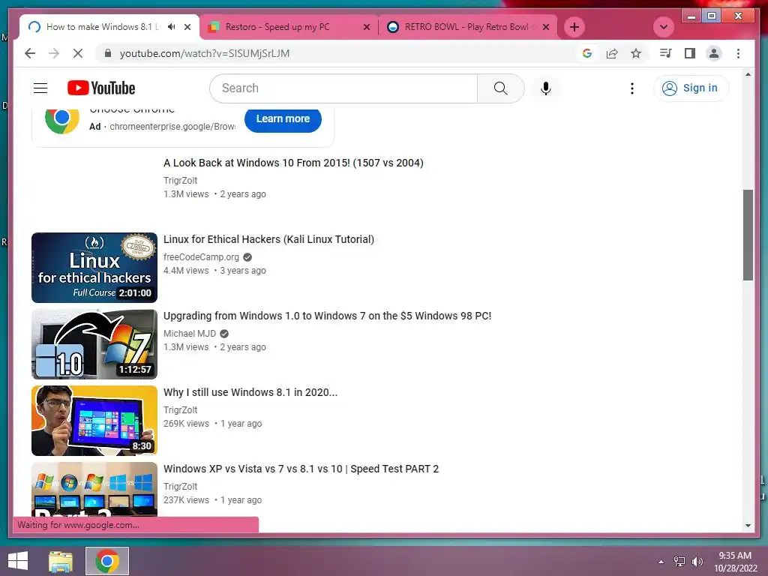Open Chrome profile avatar
This screenshot has height=576, width=768.
click(714, 53)
